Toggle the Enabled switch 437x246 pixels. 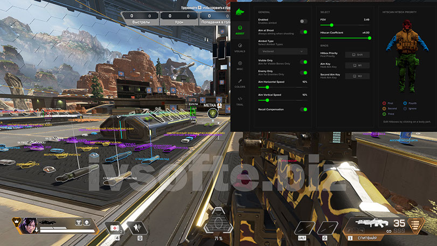(303, 21)
